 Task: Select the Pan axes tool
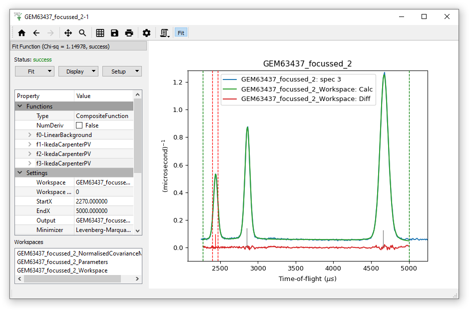tap(68, 33)
